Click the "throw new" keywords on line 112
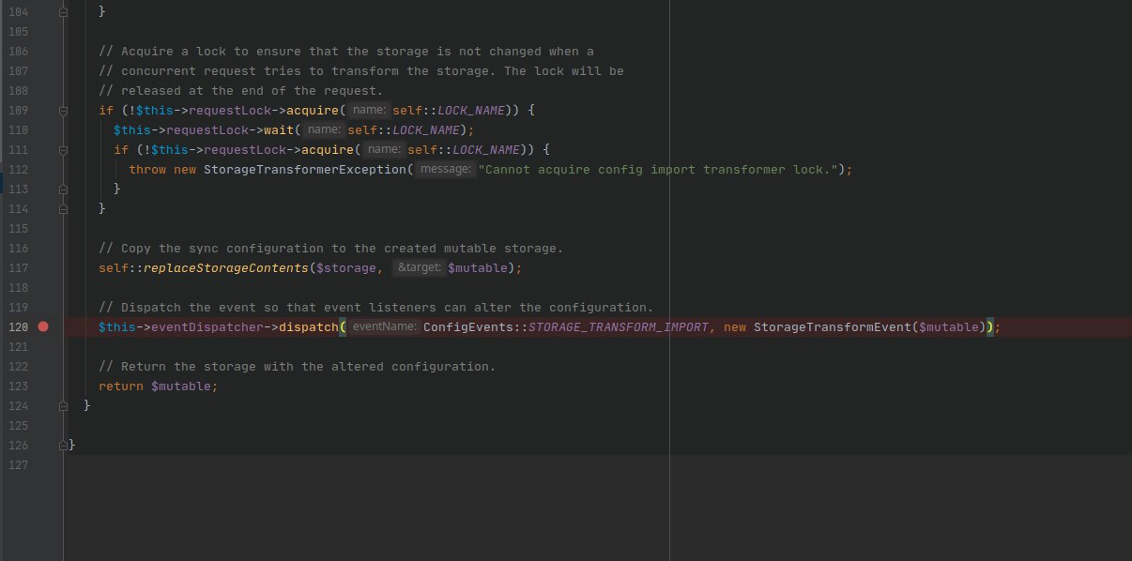The width and height of the screenshot is (1132, 561). tap(162, 169)
